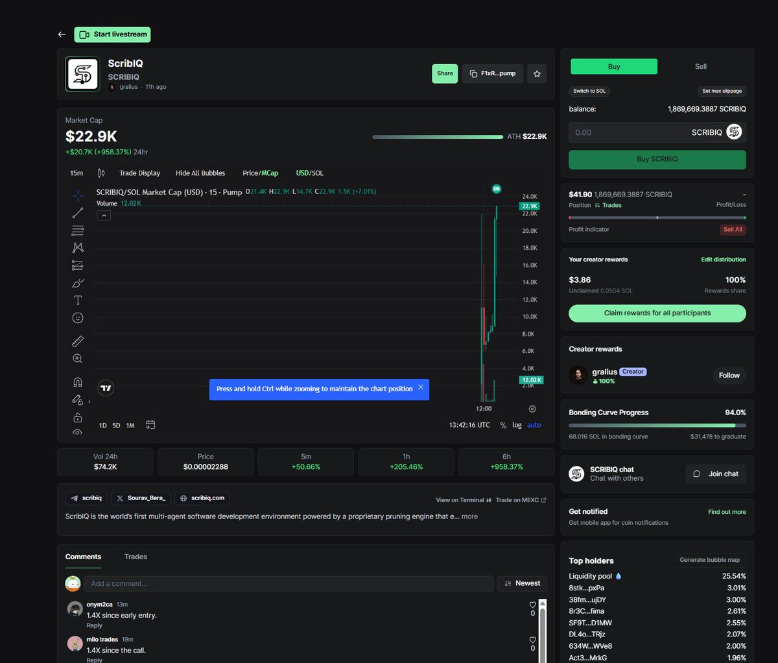The height and width of the screenshot is (663, 778).
Task: Set chart range to 5D
Action: tap(116, 426)
